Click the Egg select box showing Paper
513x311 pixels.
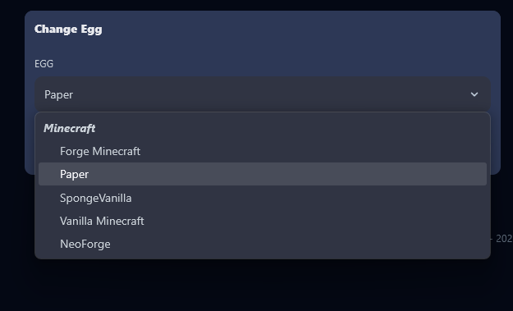coord(263,94)
